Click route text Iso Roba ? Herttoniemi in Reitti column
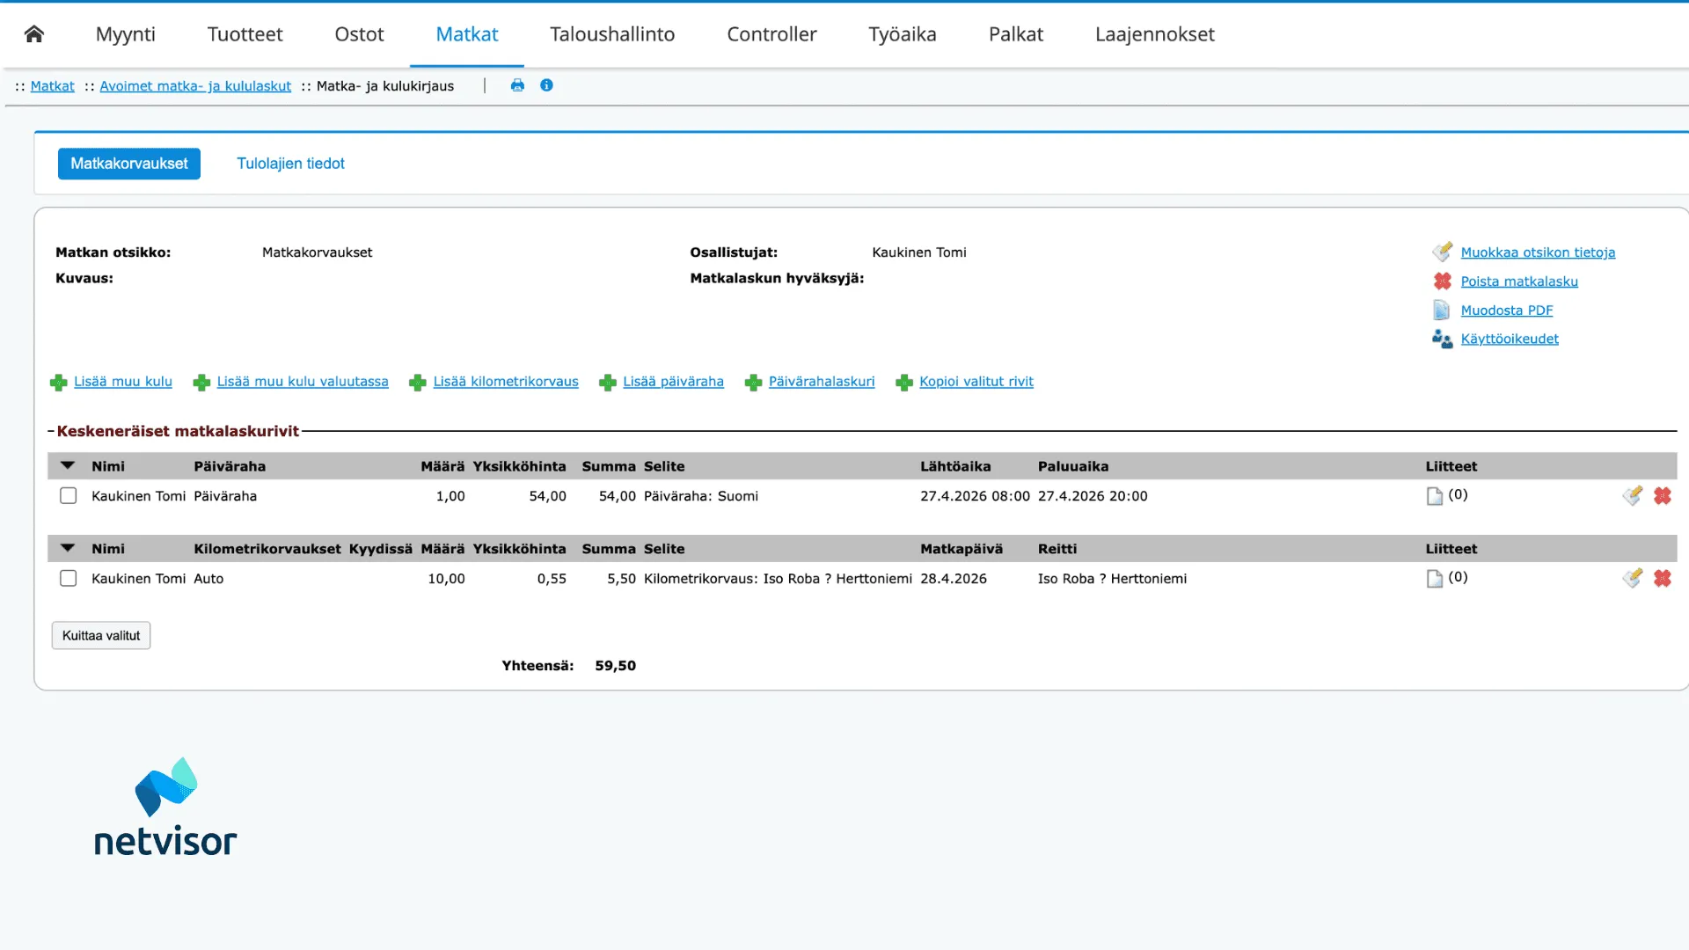The width and height of the screenshot is (1689, 950). pyautogui.click(x=1112, y=579)
